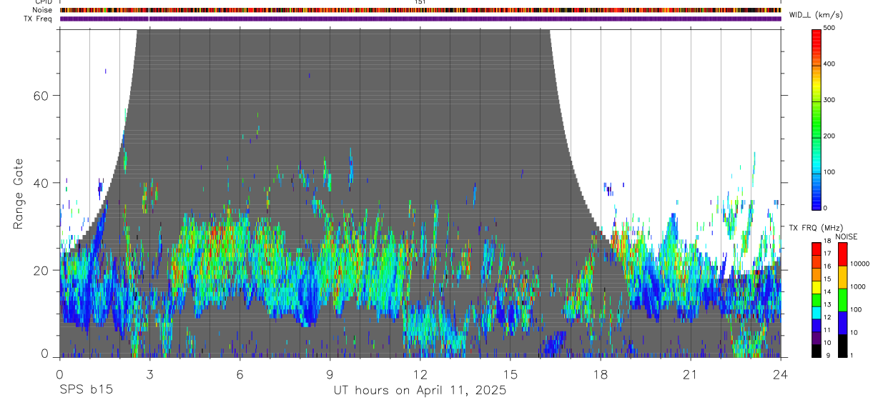This screenshot has width=878, height=405.
Task: Click the 18 label on TX FRQ colorbar
Action: [x=829, y=241]
